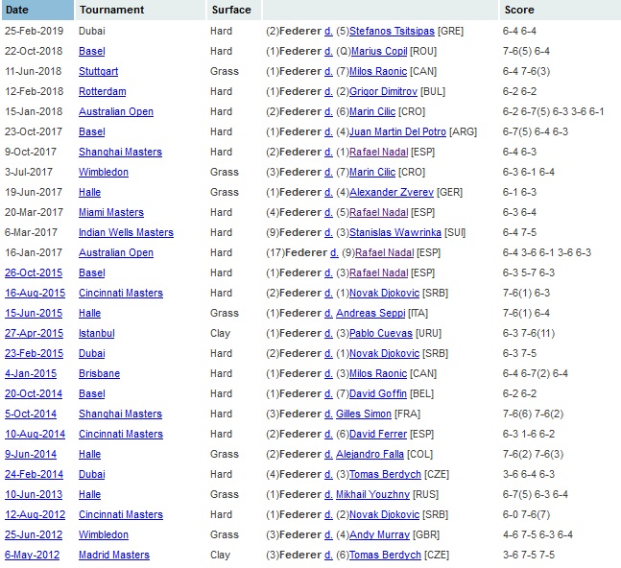
Task: Select Alexander Zverev's player link
Action: (x=391, y=192)
